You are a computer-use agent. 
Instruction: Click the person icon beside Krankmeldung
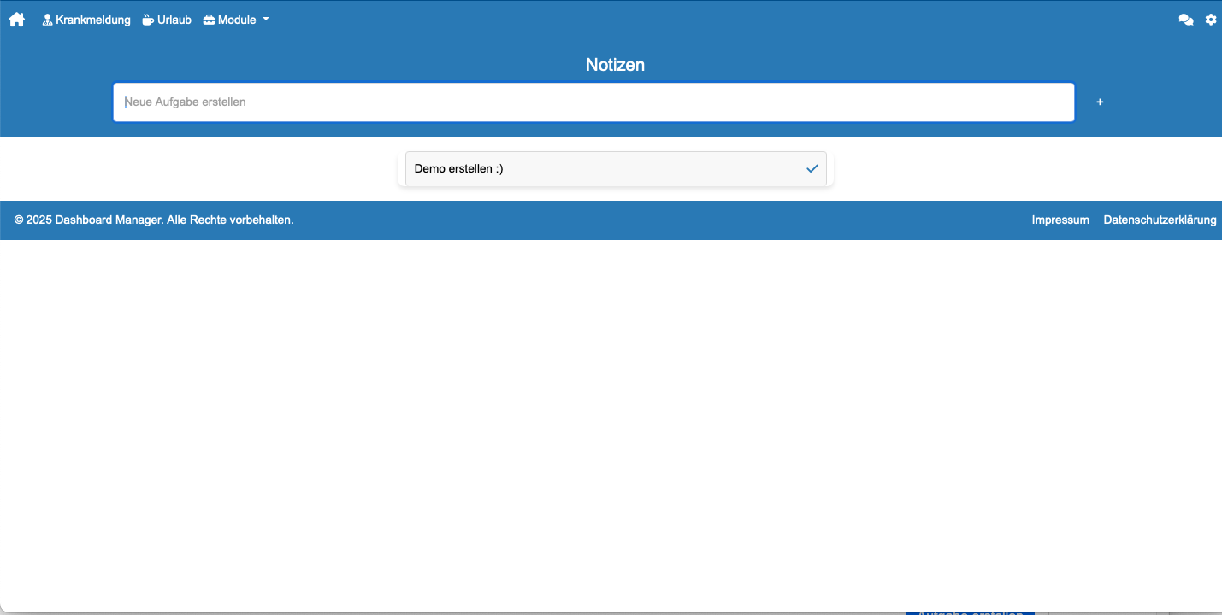[48, 20]
